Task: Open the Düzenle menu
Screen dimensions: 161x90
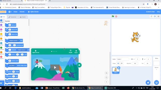Action: pyautogui.click(x=22, y=12)
